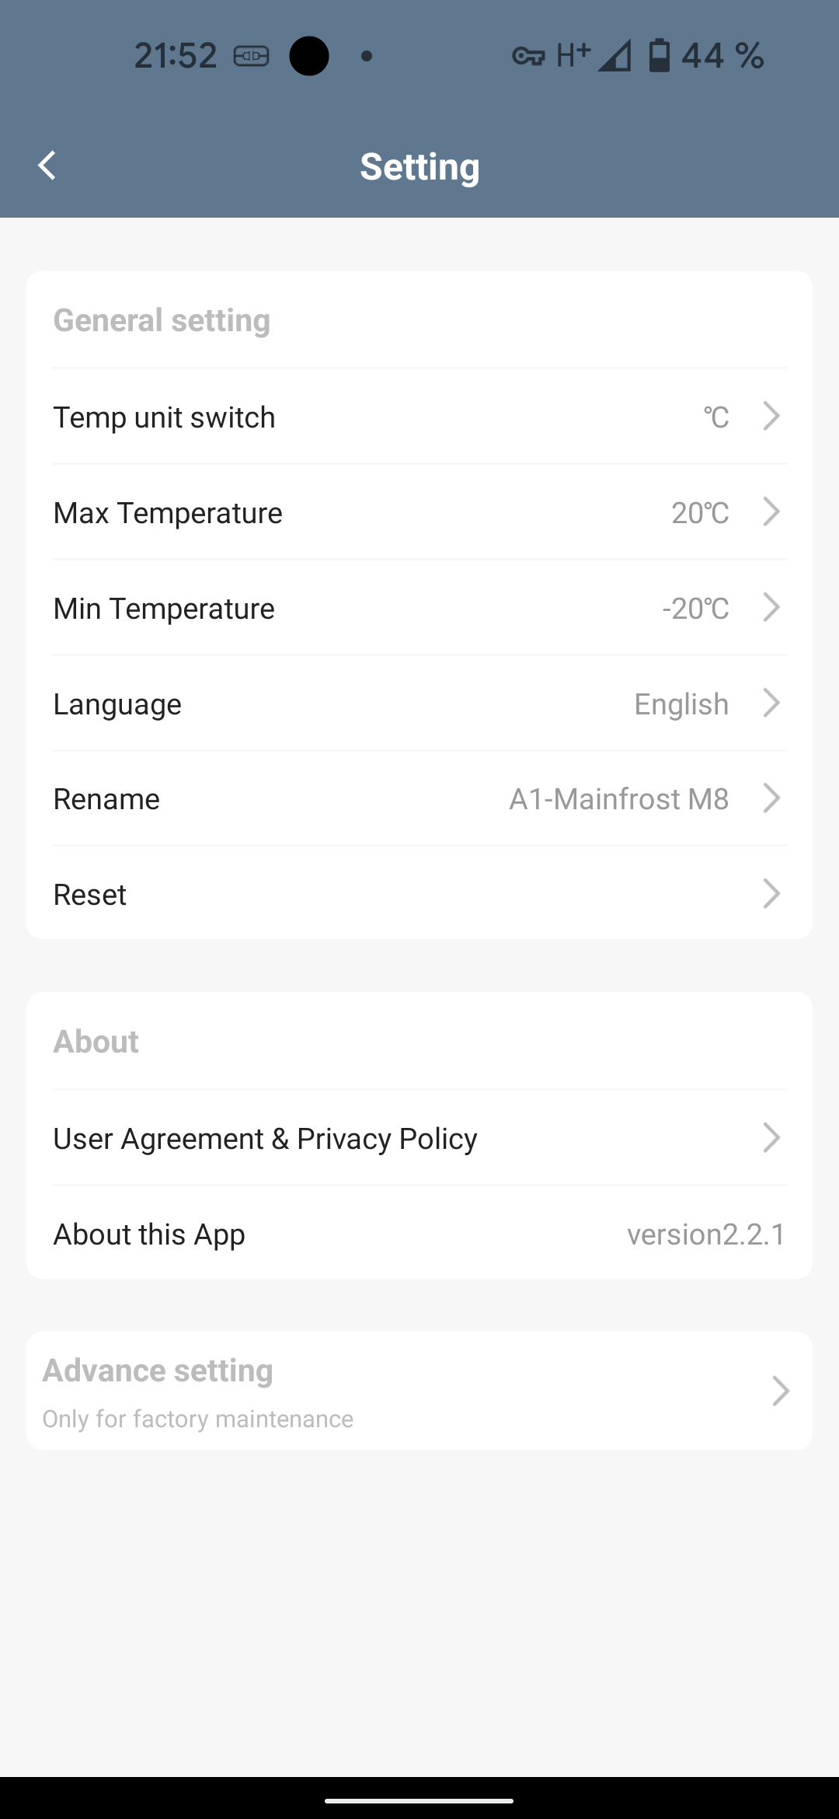The image size is (839, 1819).
Task: Tap the chevron beside Language
Action: click(x=771, y=704)
